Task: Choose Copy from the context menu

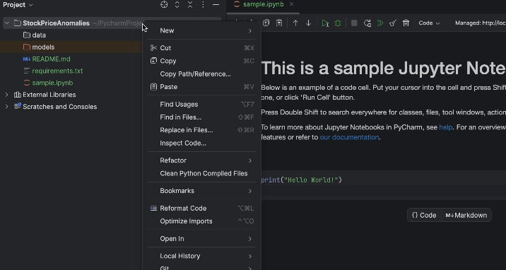Action: [x=201, y=61]
